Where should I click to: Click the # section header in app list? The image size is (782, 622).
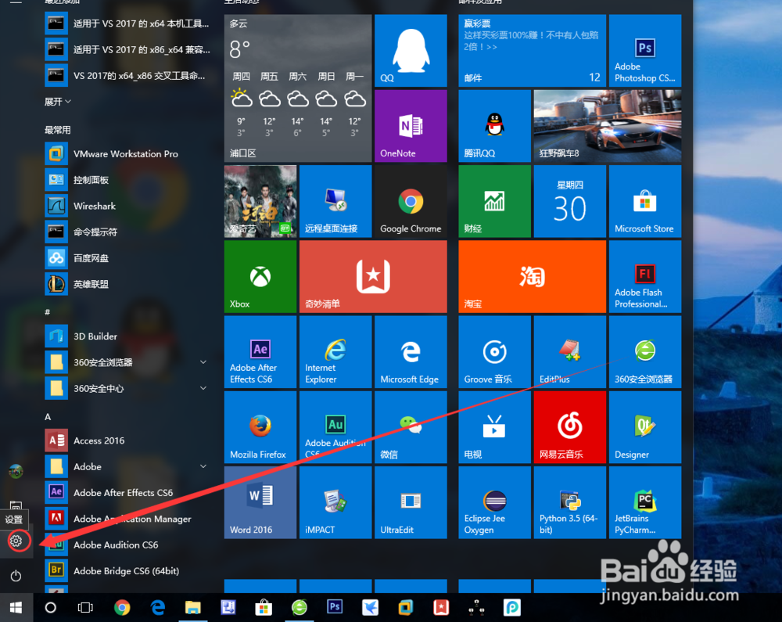(48, 312)
